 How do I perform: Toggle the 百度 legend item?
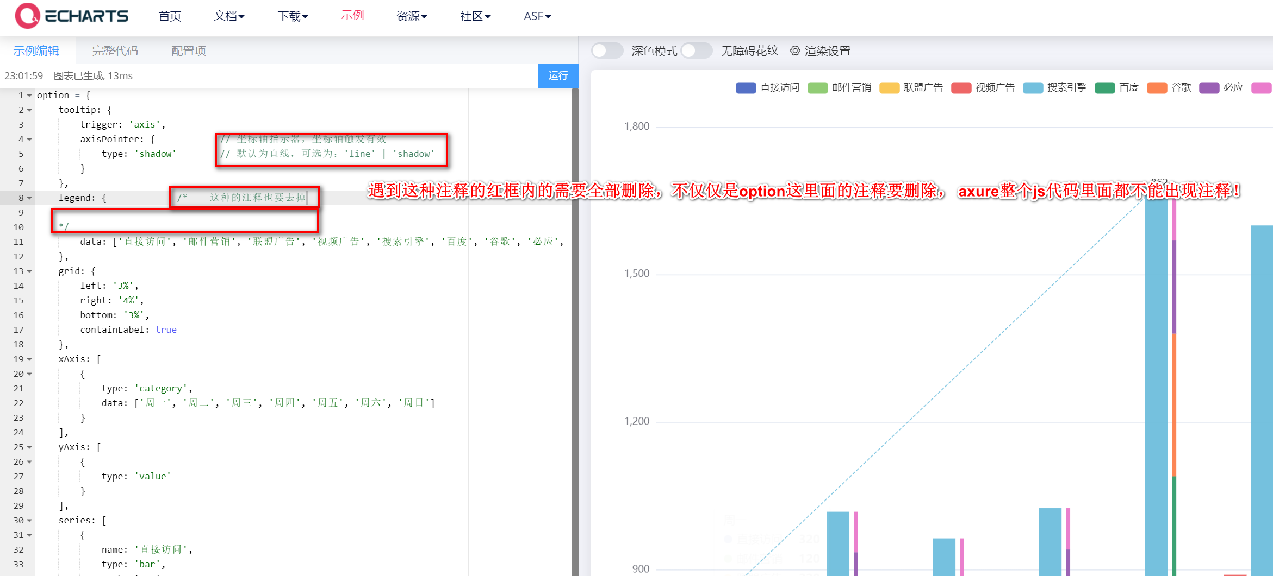coord(1116,87)
